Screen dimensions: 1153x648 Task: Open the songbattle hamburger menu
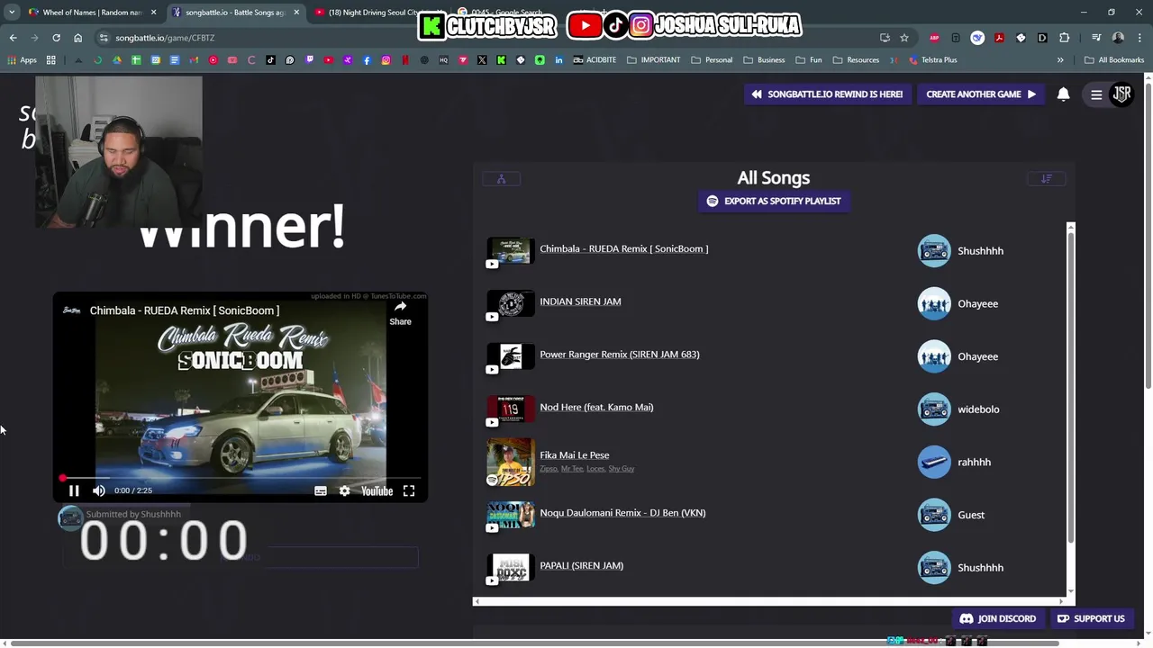1096,94
